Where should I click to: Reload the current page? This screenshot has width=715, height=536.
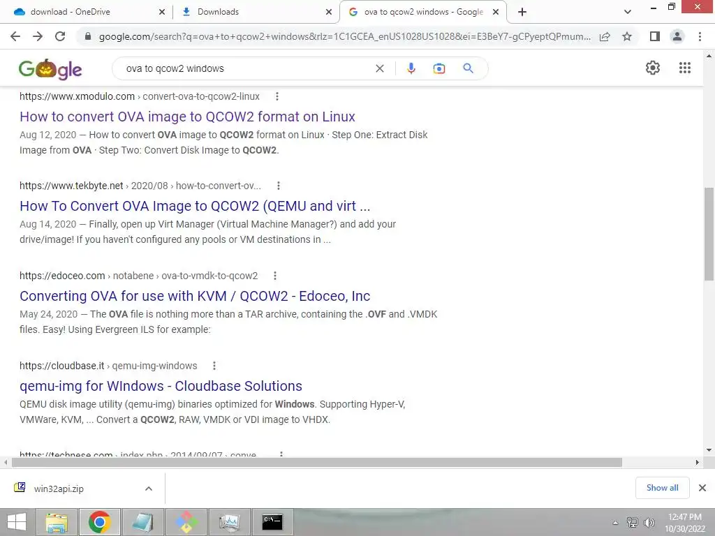coord(60,36)
